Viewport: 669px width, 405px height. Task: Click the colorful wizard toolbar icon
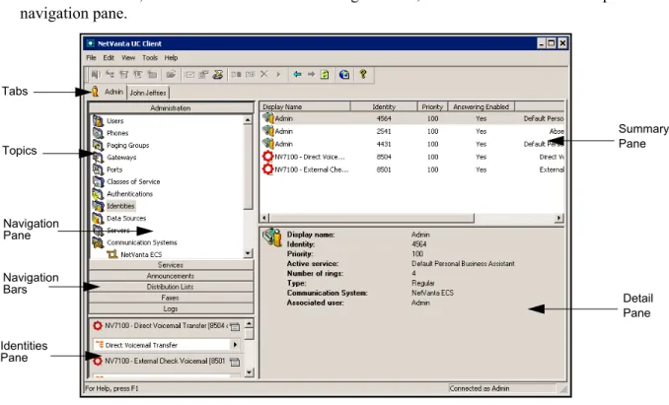coord(218,75)
